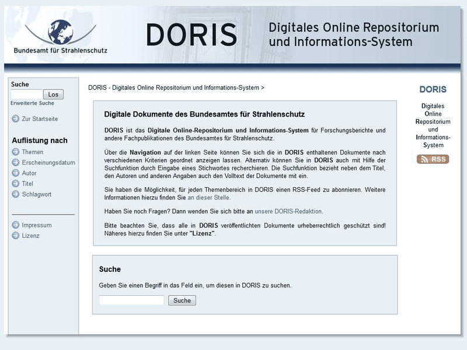Screen dimensions: 467x350
Task: Click the Bundesamt für Strahlenschutz globe logo
Action: click(x=61, y=36)
